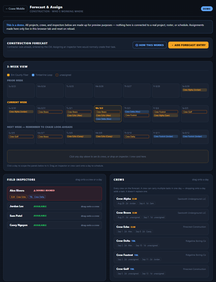Click Crew Echo (Alex) chip on Tu 9/1

click(79, 115)
